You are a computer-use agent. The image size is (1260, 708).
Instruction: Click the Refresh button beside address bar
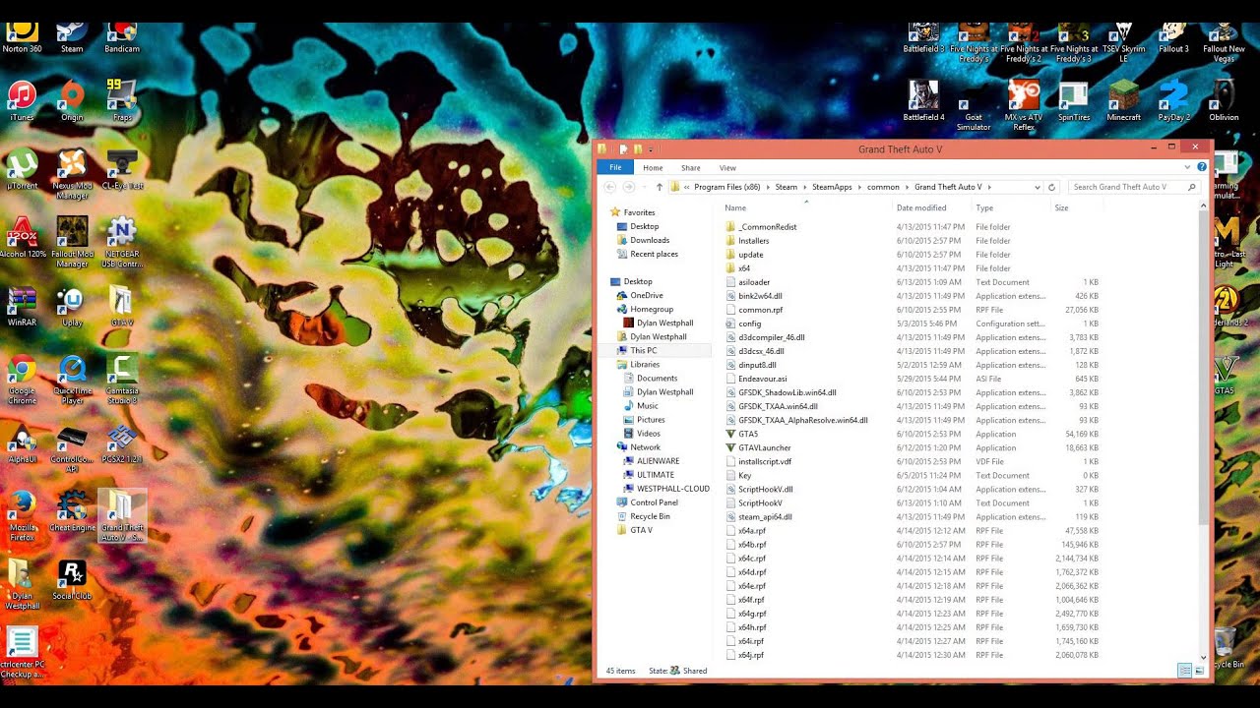pos(1051,187)
